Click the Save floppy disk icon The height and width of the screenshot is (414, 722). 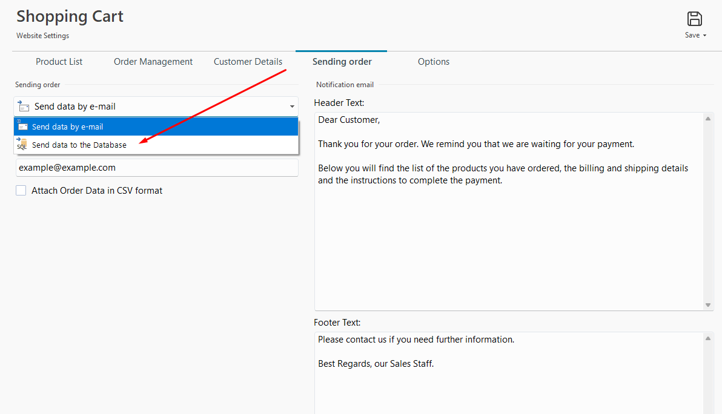click(695, 19)
